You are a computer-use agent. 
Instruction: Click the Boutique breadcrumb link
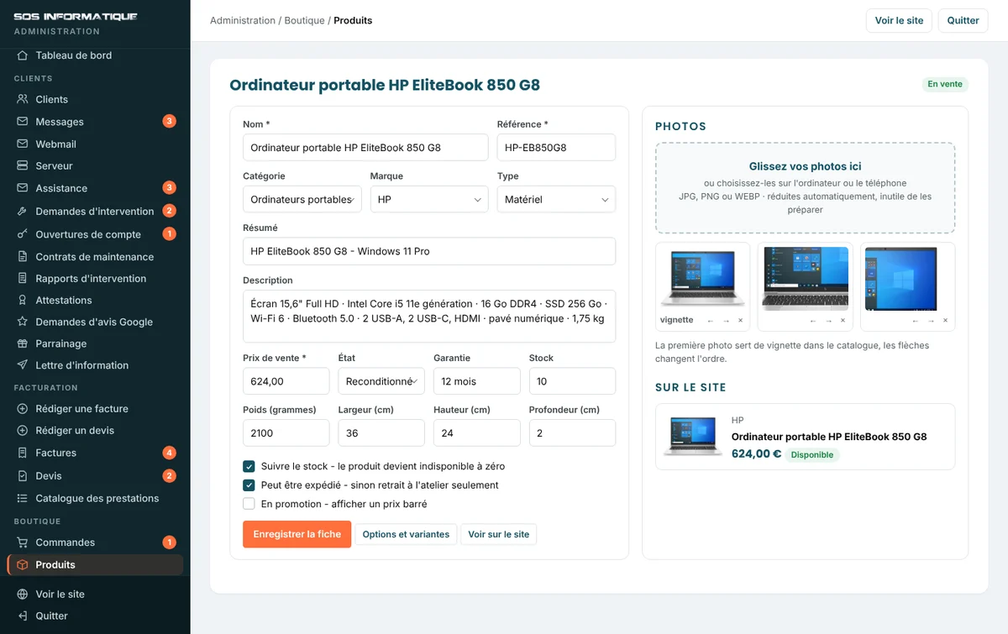click(304, 20)
